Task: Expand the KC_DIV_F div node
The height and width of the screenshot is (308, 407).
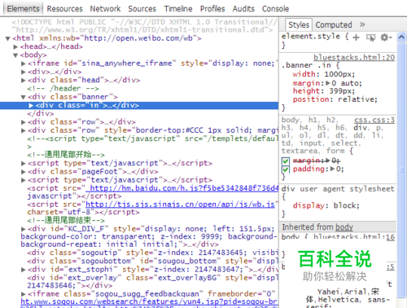Action: pyautogui.click(x=24, y=229)
